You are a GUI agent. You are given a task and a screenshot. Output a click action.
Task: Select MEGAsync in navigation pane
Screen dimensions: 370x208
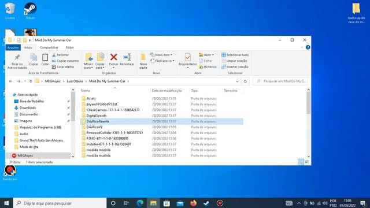pos(25,155)
